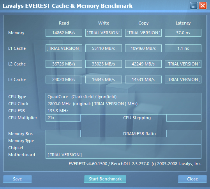
Task: Click Memory Copy TRIAL VERSION field
Action: click(x=143, y=33)
